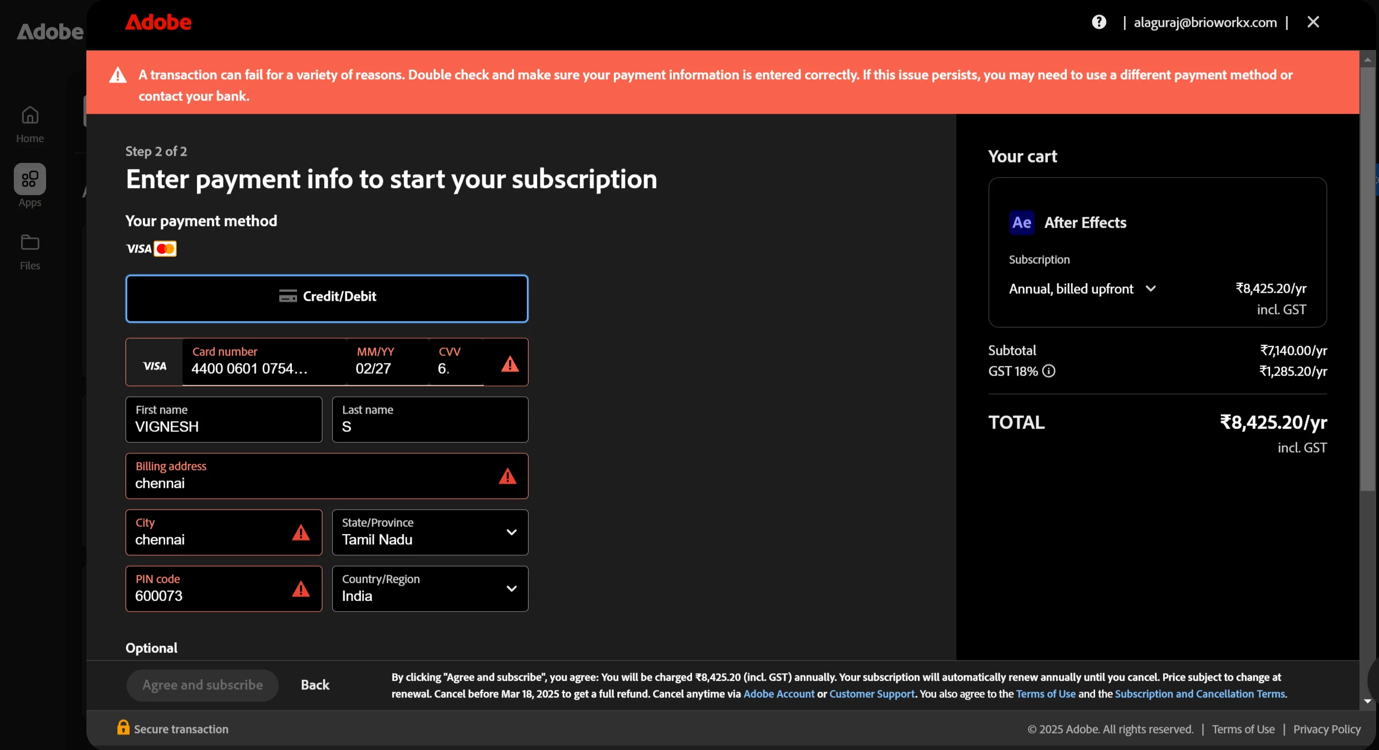
Task: Click the card field warning icon
Action: [x=510, y=364]
